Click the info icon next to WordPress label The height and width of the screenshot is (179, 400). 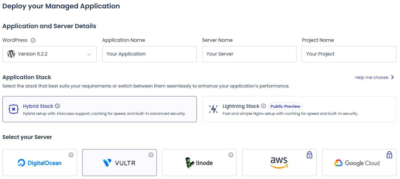coord(33,40)
